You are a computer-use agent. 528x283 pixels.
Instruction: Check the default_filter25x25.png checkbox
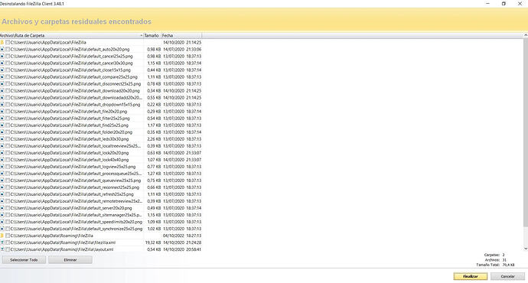(8, 119)
